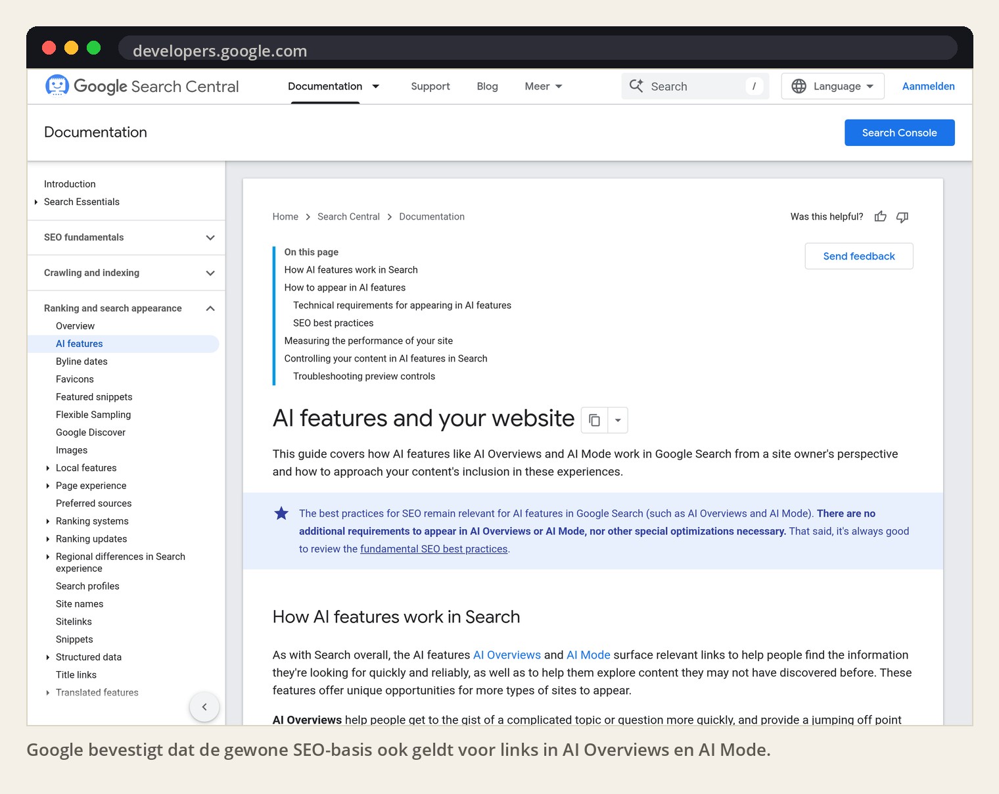The width and height of the screenshot is (999, 794).
Task: Open the AI Mode link
Action: click(x=588, y=655)
